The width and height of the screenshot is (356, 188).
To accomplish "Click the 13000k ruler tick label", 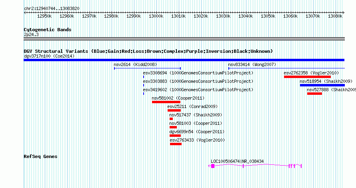I will pos(156,16).
